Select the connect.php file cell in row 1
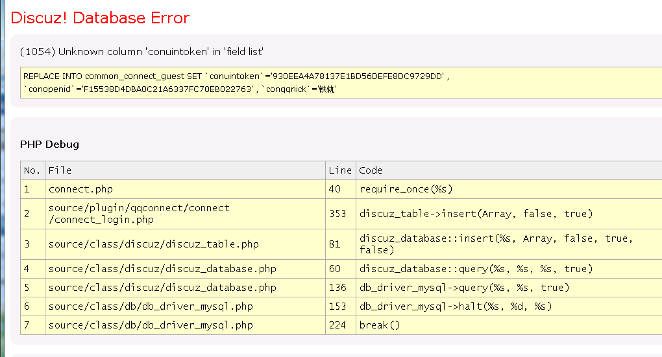 point(80,189)
